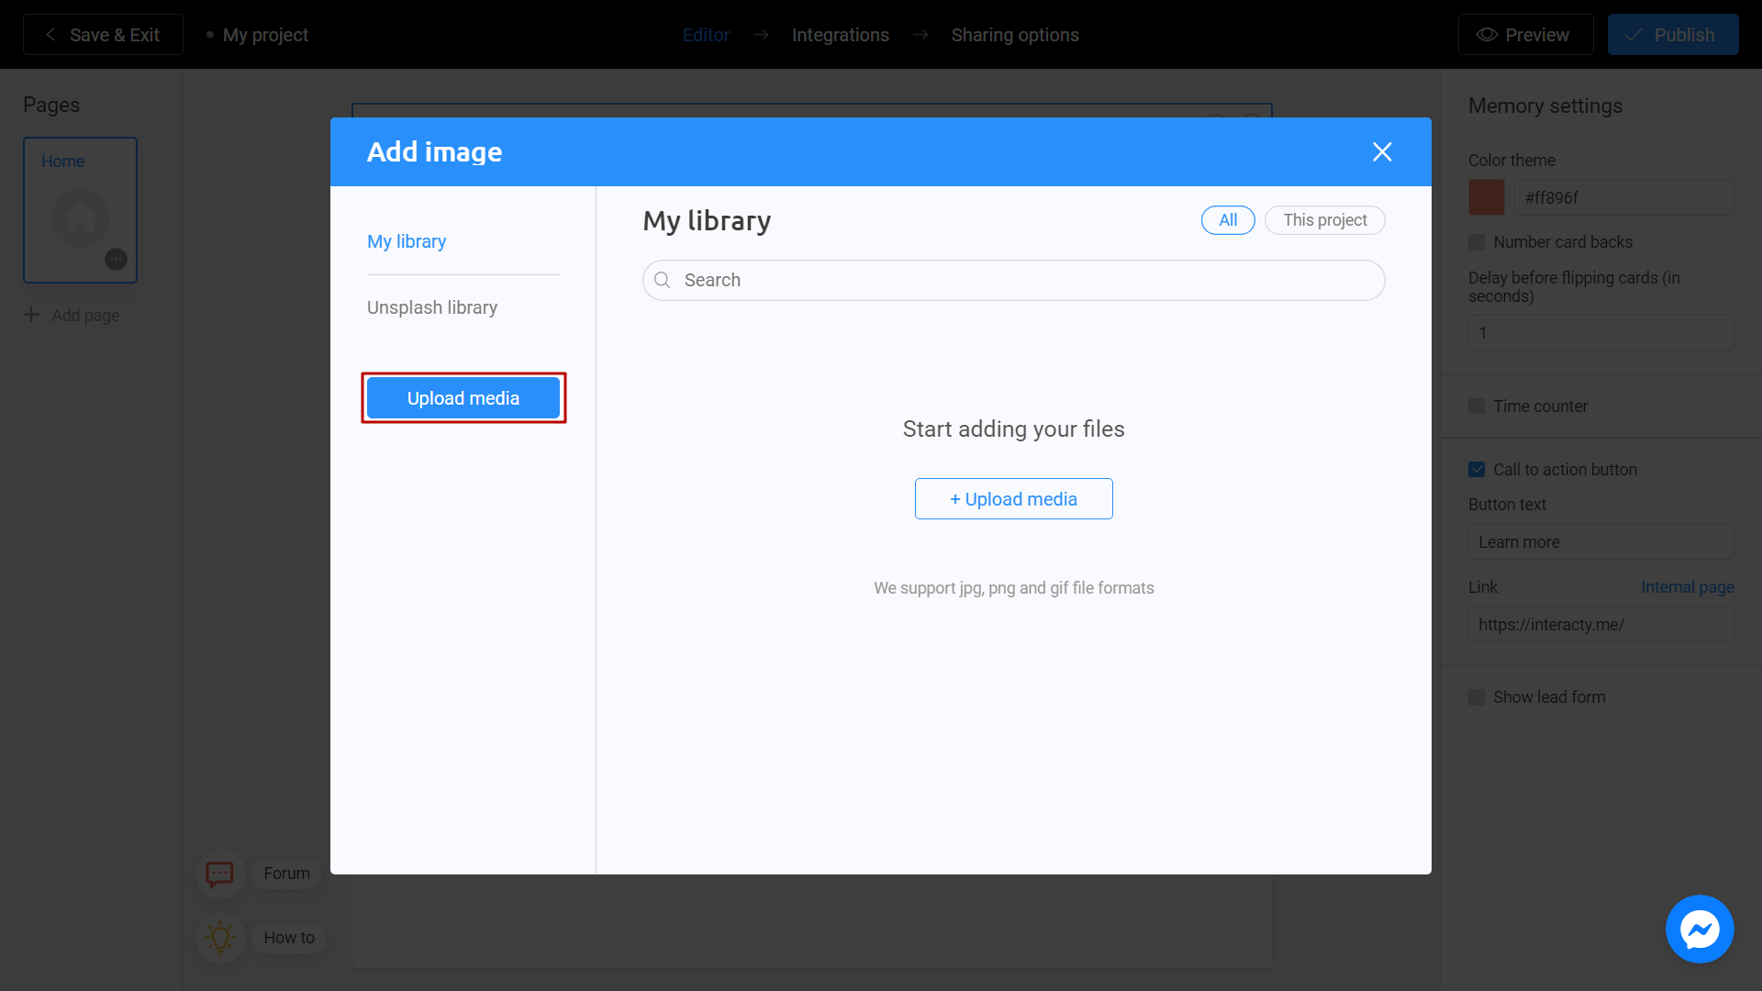Image resolution: width=1762 pixels, height=991 pixels.
Task: Click the Search input field in library
Action: 1014,280
